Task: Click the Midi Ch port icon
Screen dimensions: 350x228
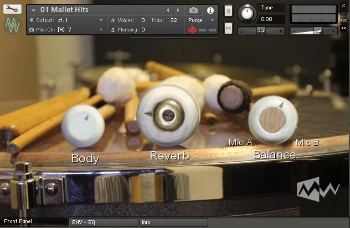Action: tap(32, 30)
